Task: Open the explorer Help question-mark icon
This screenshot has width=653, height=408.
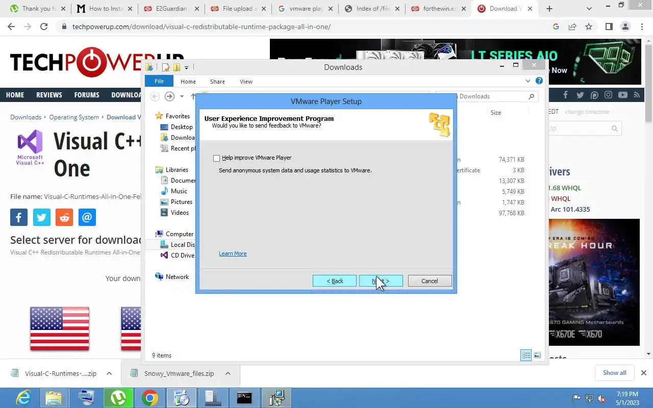Action: click(x=539, y=81)
